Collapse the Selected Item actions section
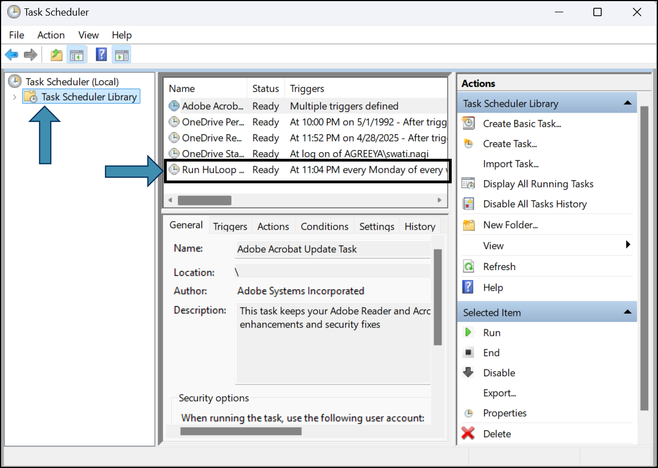 [x=627, y=312]
